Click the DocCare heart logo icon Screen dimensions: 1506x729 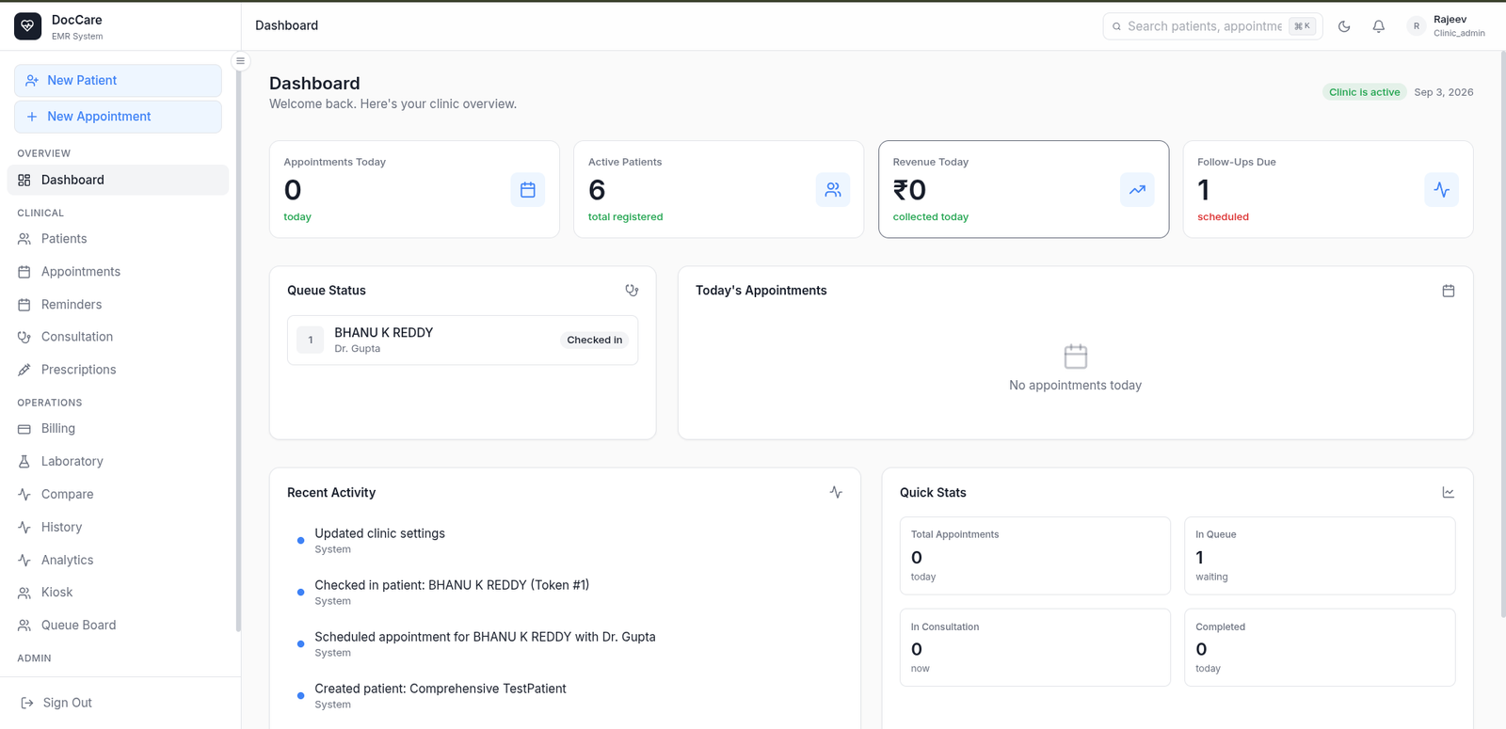pos(27,26)
